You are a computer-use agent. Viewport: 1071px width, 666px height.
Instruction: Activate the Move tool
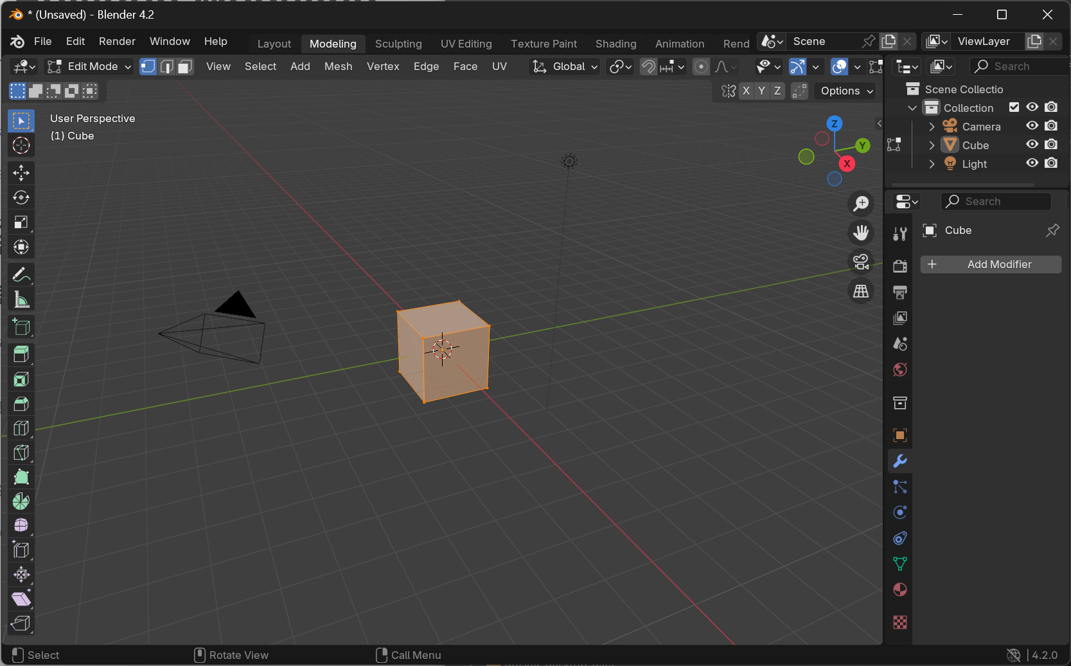pos(21,173)
